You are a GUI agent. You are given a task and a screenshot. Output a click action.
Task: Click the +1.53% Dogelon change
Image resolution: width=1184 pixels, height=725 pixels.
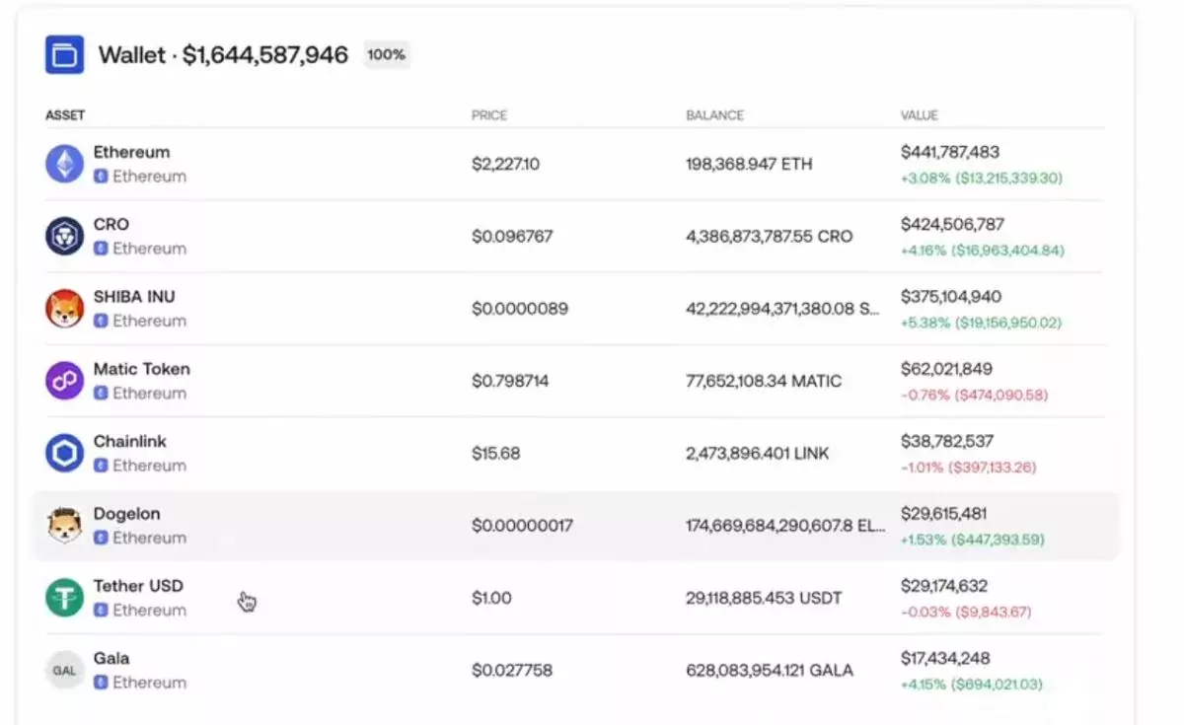click(973, 540)
